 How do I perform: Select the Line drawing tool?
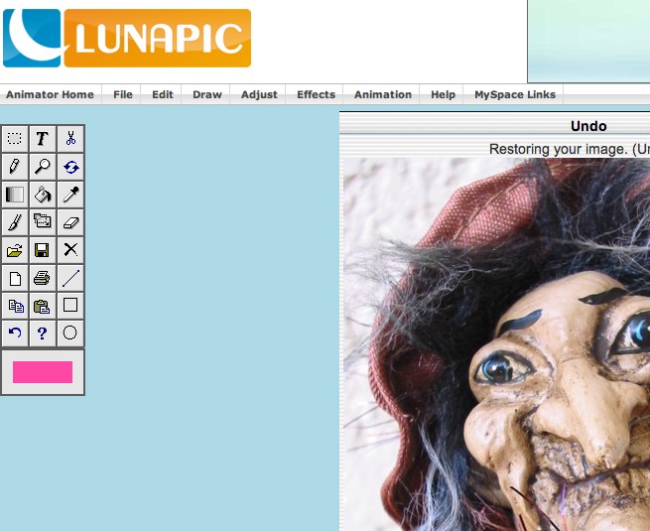(70, 278)
